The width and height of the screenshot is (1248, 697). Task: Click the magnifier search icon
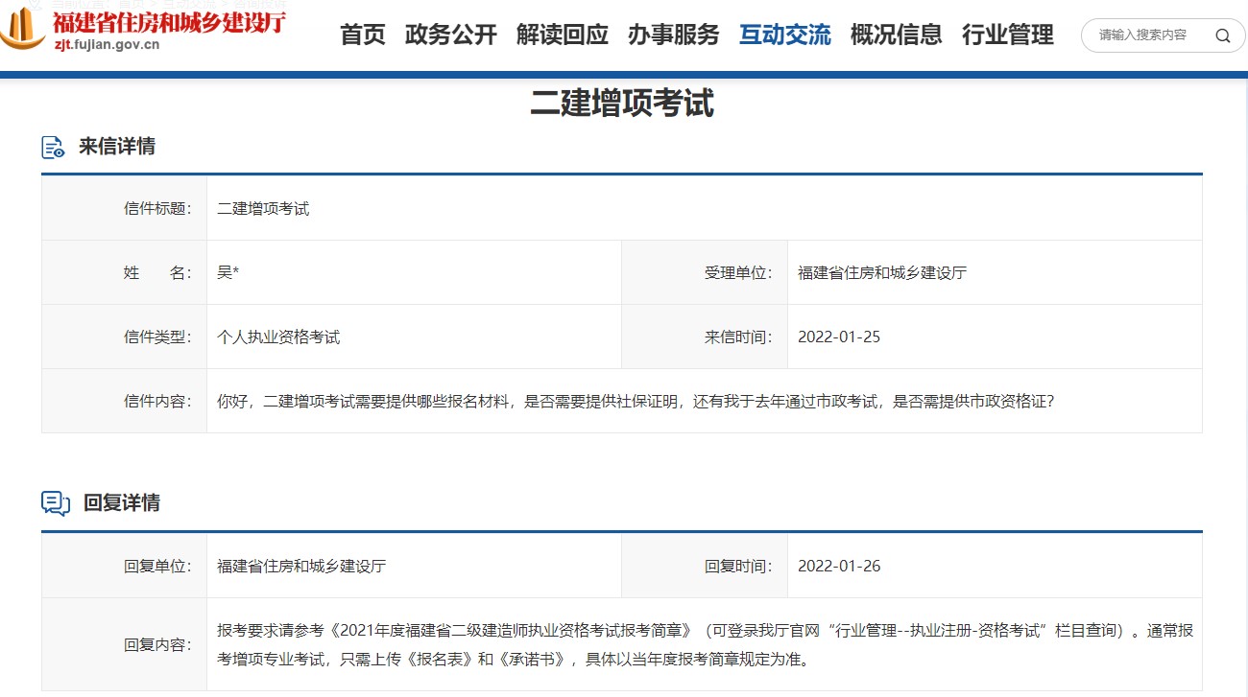pos(1223,35)
